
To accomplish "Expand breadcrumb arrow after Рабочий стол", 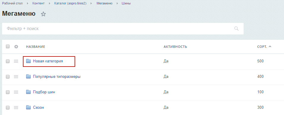I will [x=28, y=4].
